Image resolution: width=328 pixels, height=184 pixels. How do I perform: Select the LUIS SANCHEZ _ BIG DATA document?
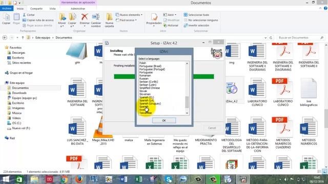click(77, 131)
